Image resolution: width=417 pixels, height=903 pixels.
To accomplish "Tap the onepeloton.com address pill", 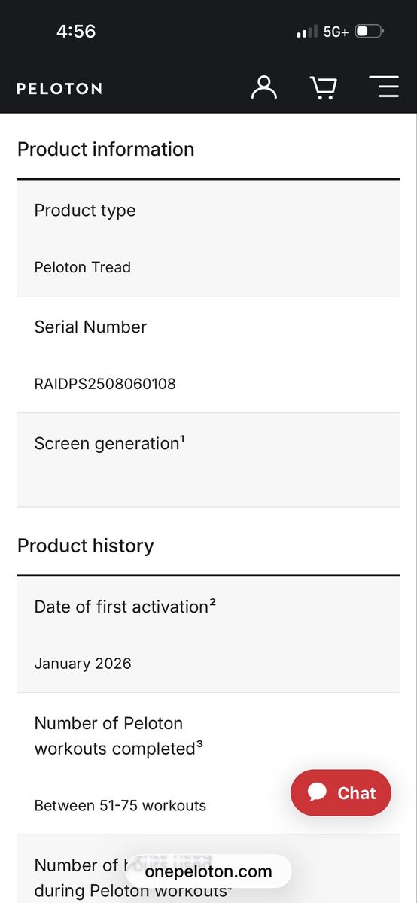I will (x=208, y=871).
